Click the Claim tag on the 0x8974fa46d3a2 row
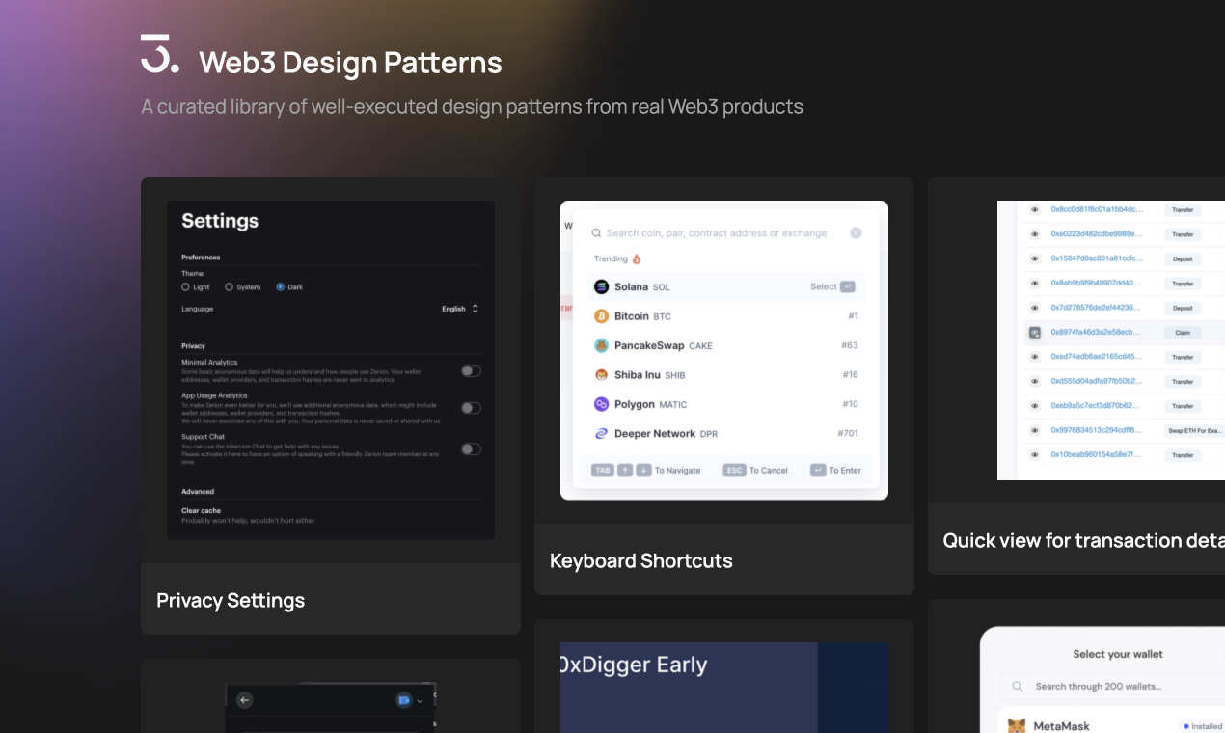Image resolution: width=1225 pixels, height=733 pixels. [1183, 332]
